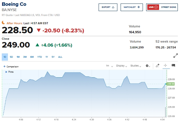Click the 228.50 price label on axis
179x124 pixels.
[170, 84]
